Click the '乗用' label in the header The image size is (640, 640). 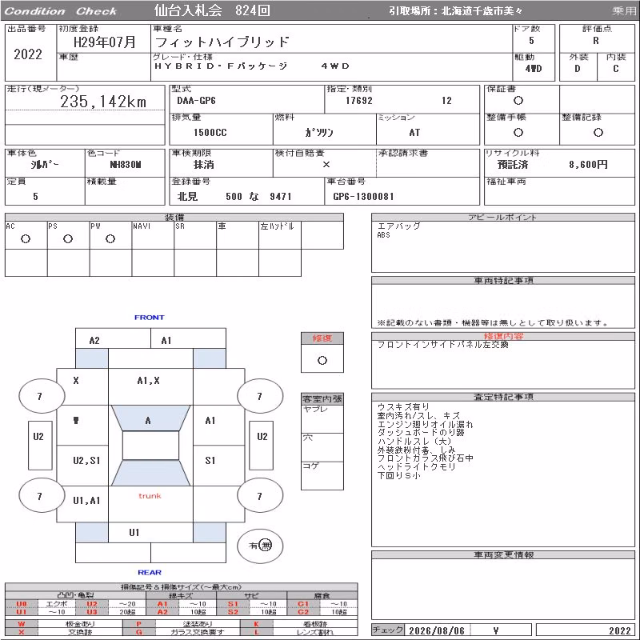[624, 11]
